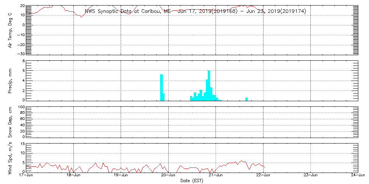Click the 'Date (EST)' x-axis title
Viewport: 369px width, 184px height.
coord(192,181)
